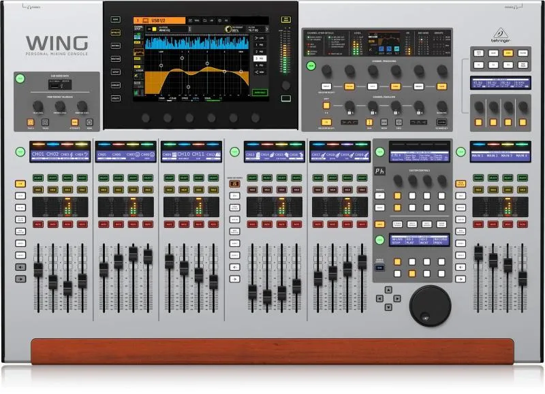
Task: Toggle the green select button under CH01
Action: (x=38, y=178)
